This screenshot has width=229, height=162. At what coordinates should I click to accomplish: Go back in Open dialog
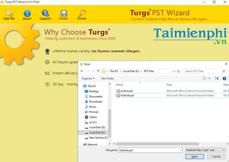click(x=82, y=71)
